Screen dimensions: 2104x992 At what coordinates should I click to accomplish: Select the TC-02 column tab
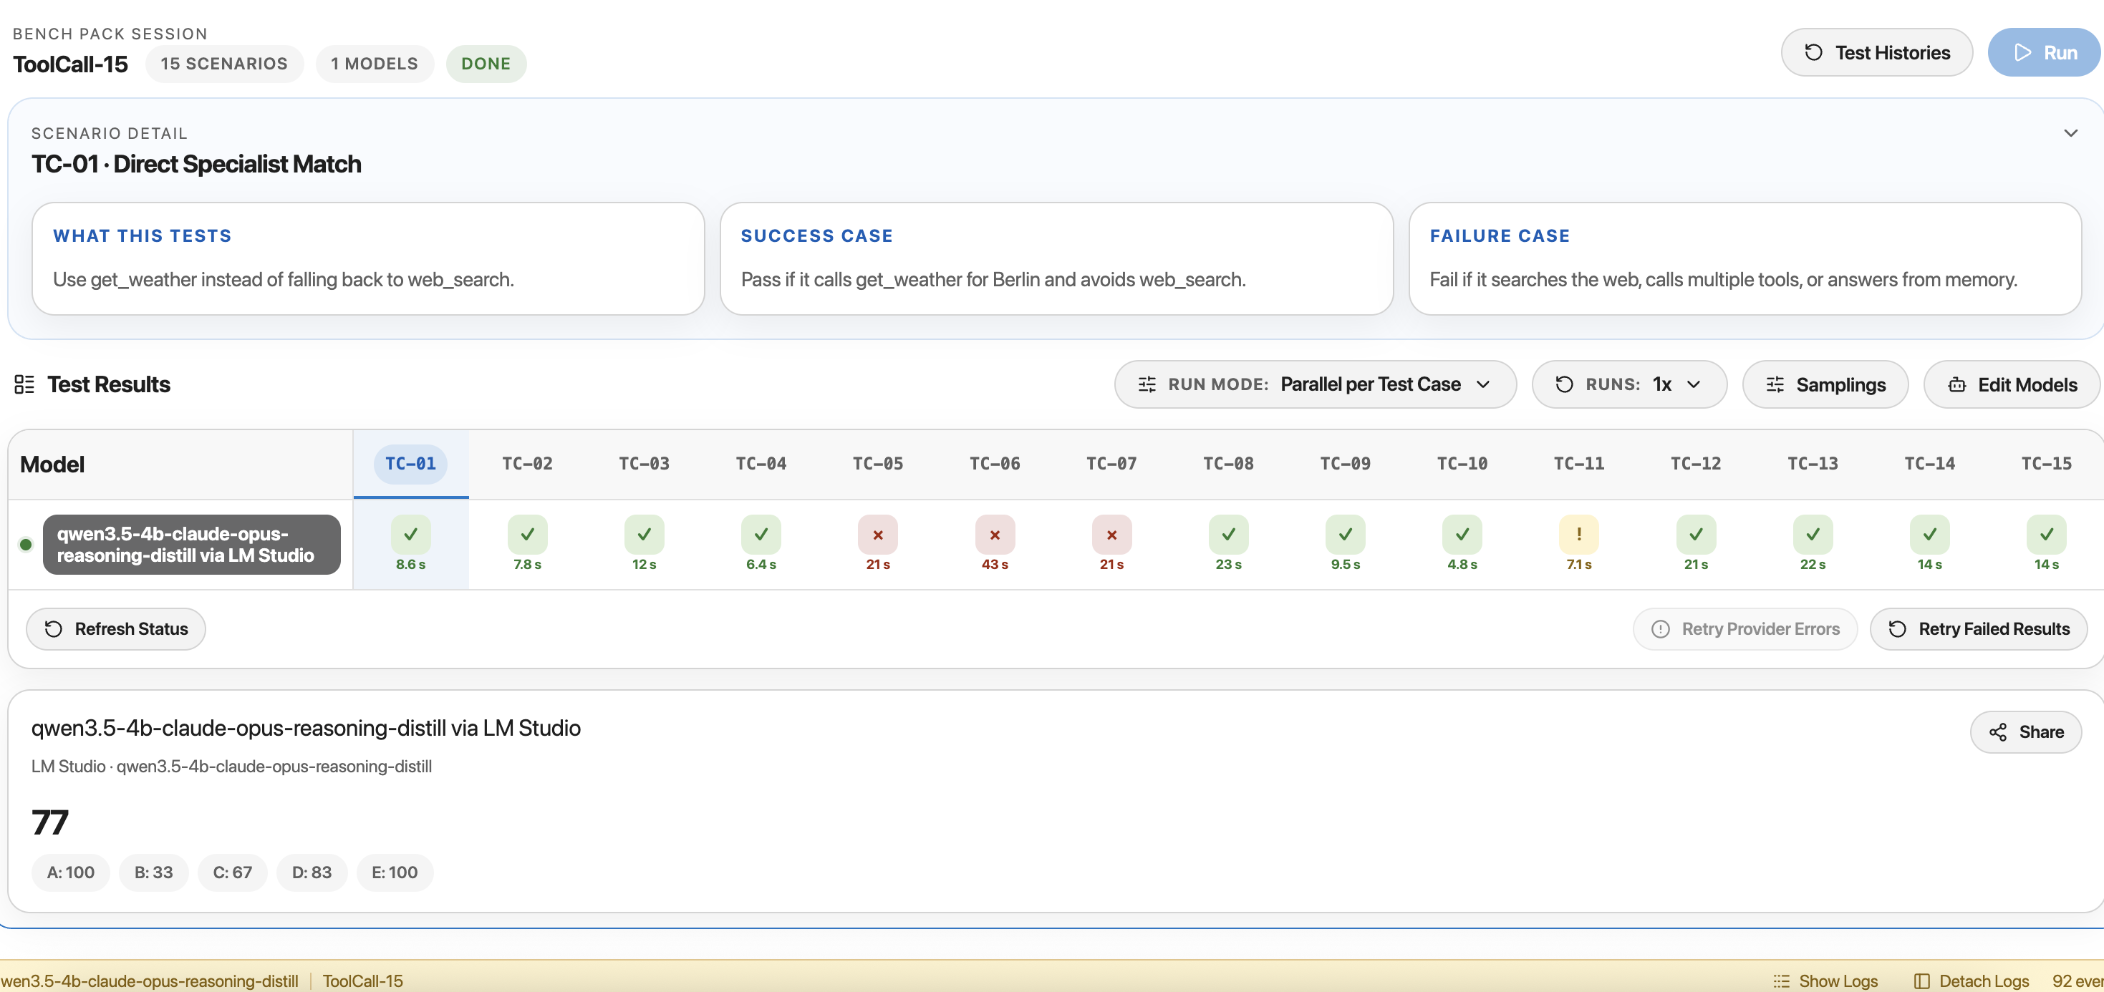(x=528, y=464)
